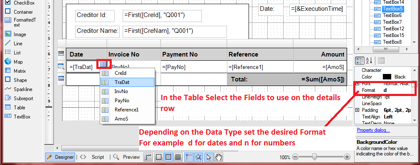Zoom in with plus button
The image size is (420, 165).
click(347, 157)
